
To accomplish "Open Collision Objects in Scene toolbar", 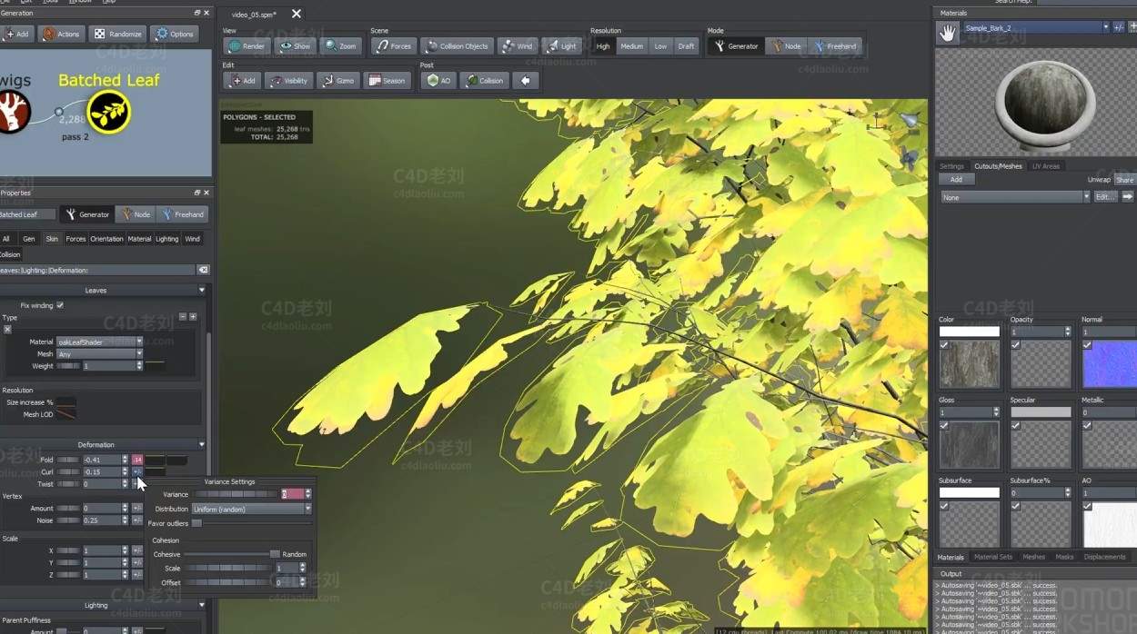I will pos(458,45).
